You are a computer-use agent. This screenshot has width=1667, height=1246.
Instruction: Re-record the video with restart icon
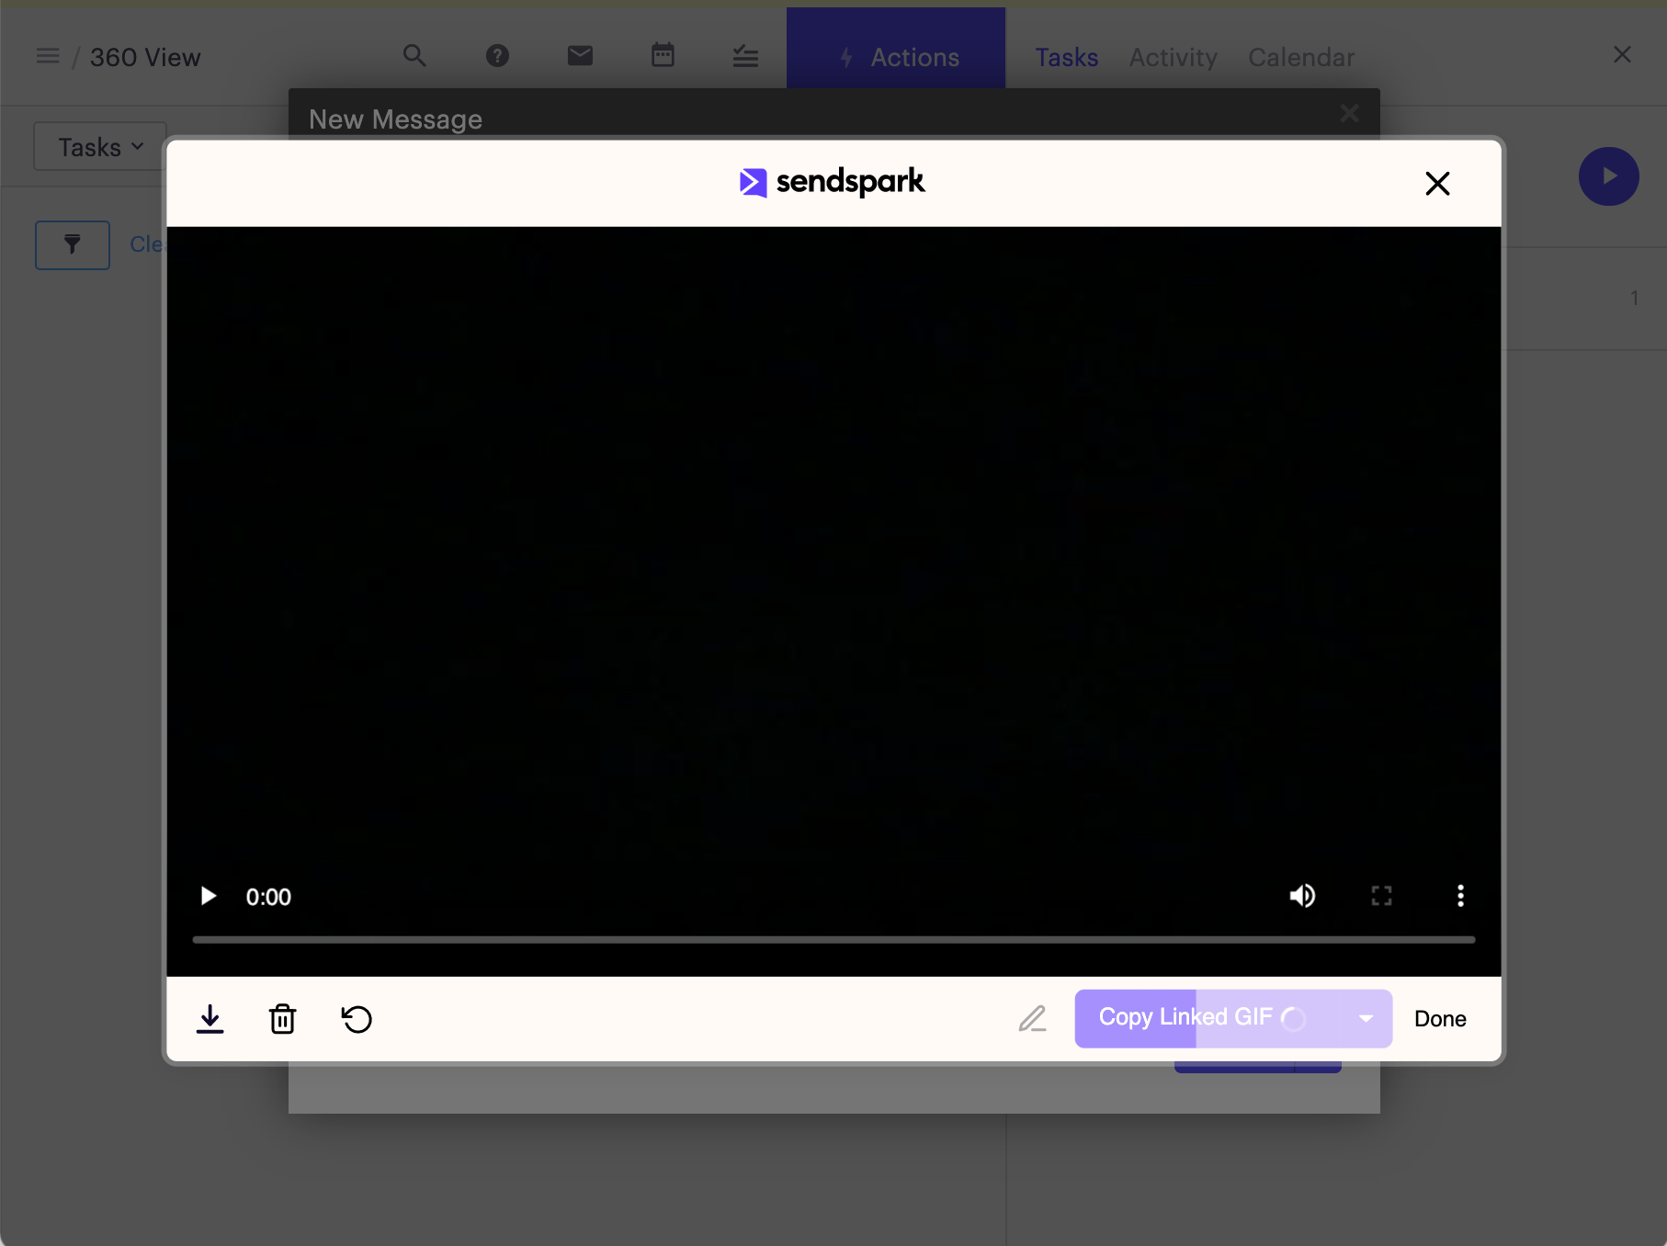click(357, 1019)
